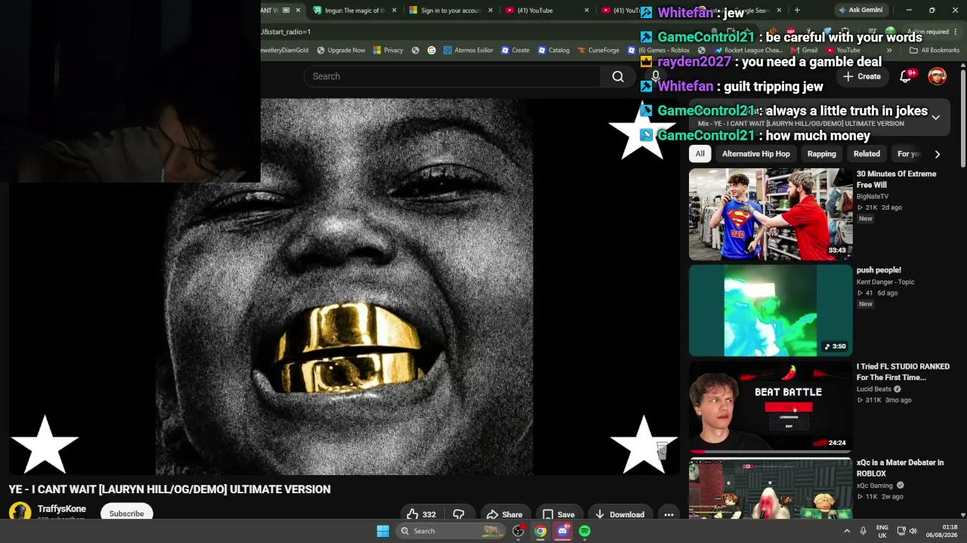Select the Related filter chip

point(867,154)
